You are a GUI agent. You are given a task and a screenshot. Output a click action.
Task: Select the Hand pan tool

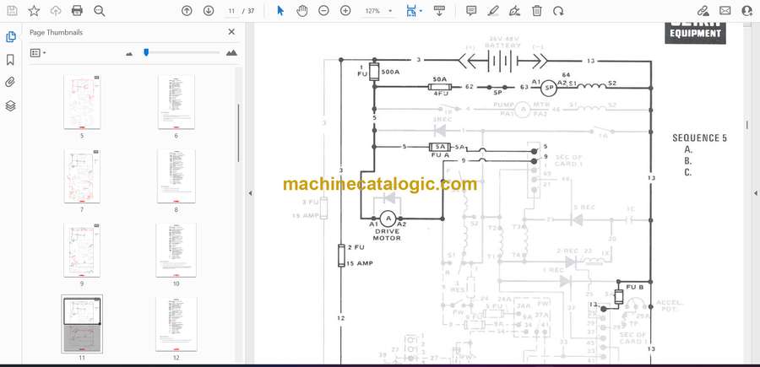coord(302,11)
